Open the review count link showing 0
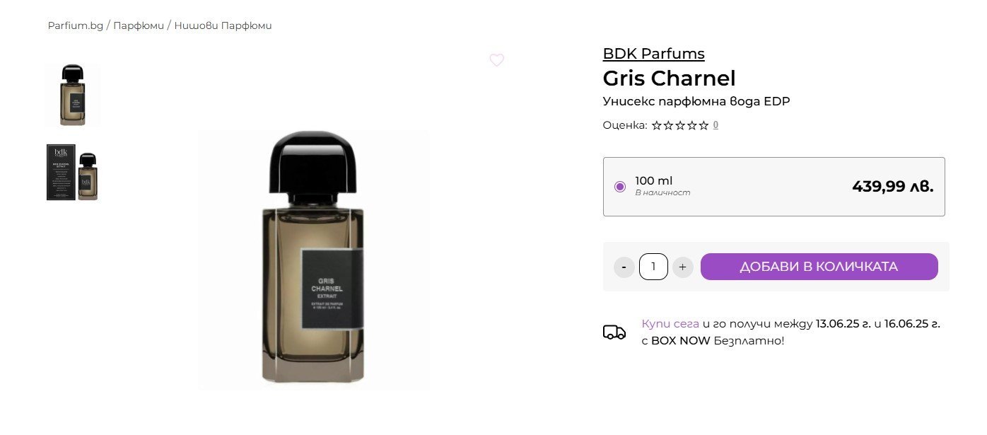 click(x=716, y=125)
